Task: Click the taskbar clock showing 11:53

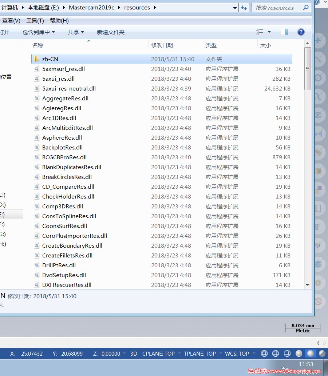Action: 306,364
